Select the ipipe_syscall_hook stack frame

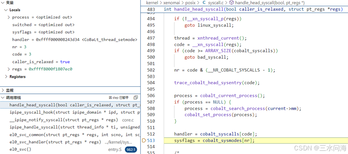[70, 112]
